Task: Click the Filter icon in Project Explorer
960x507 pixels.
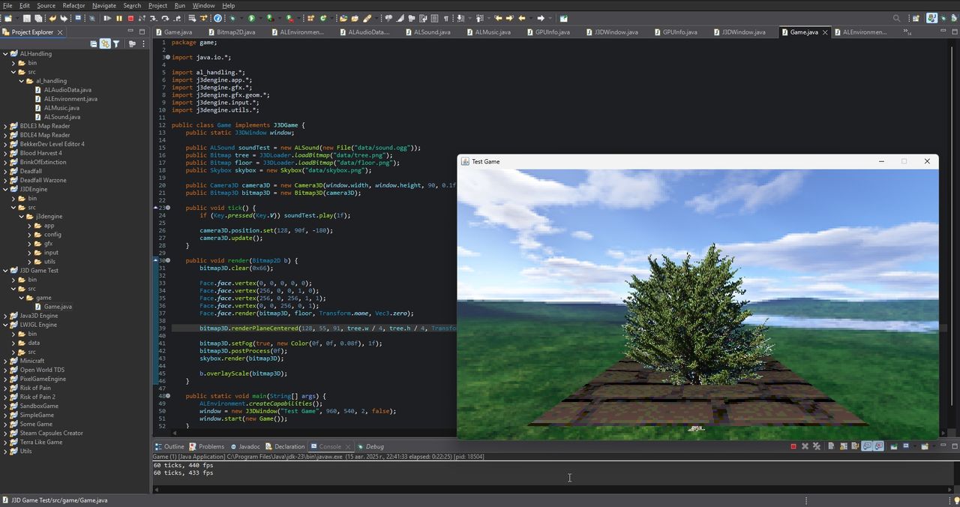Action: (x=116, y=44)
